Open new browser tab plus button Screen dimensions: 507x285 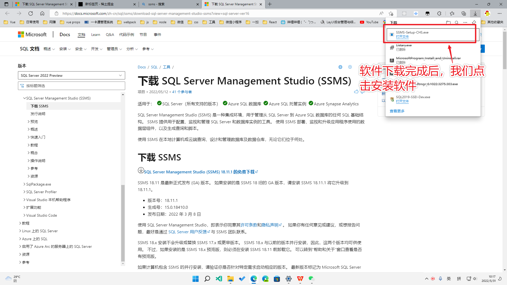270,4
